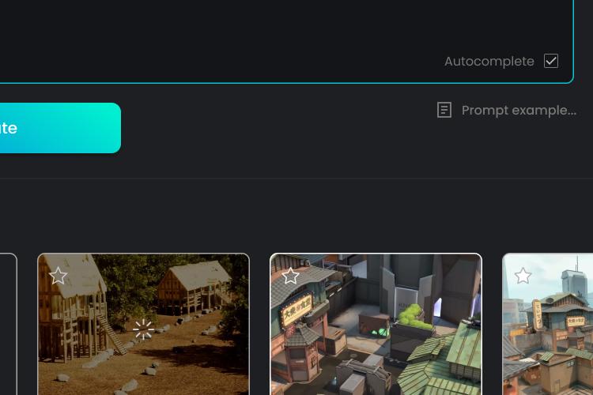Click the loading spinner on village thumbnail
The image size is (593, 395).
click(143, 329)
